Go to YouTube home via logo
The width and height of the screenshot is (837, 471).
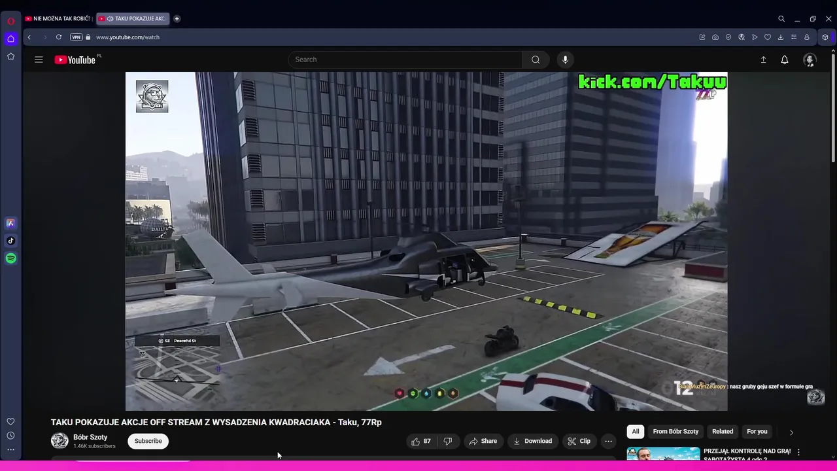pos(77,60)
